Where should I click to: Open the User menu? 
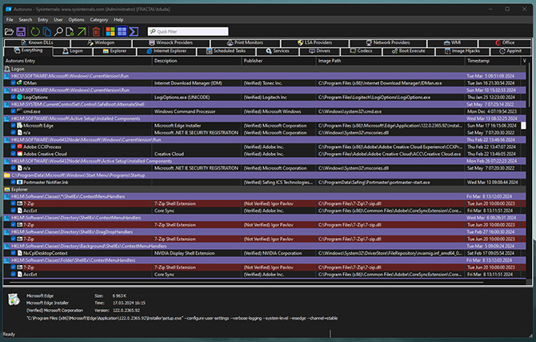(58, 20)
